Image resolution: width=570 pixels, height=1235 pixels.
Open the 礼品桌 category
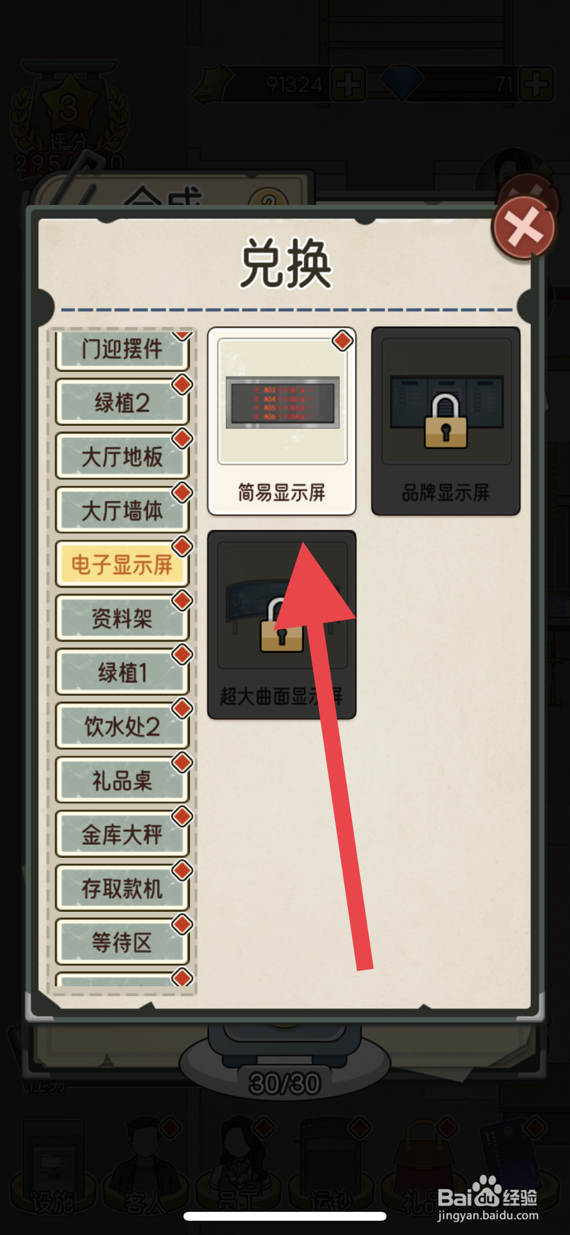click(122, 781)
